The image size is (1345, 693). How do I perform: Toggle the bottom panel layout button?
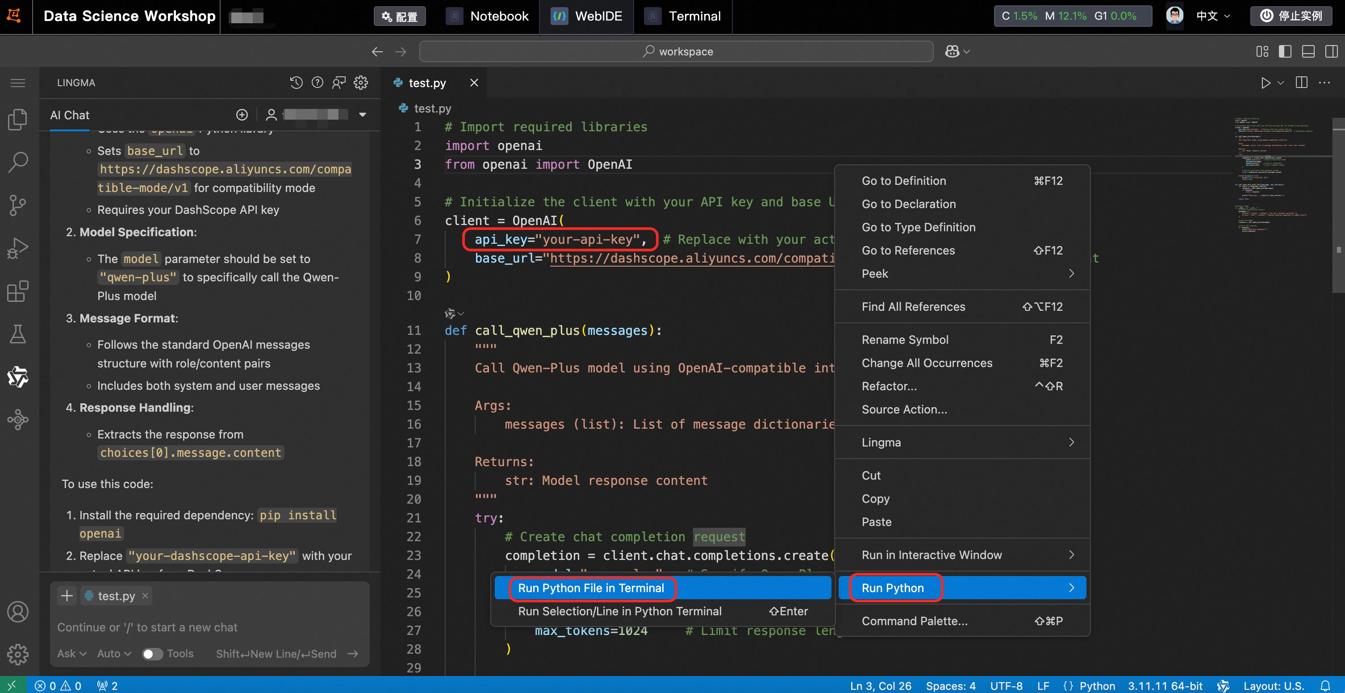pyautogui.click(x=1308, y=51)
